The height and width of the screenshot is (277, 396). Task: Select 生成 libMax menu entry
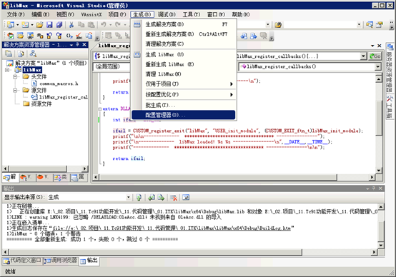click(x=184, y=54)
